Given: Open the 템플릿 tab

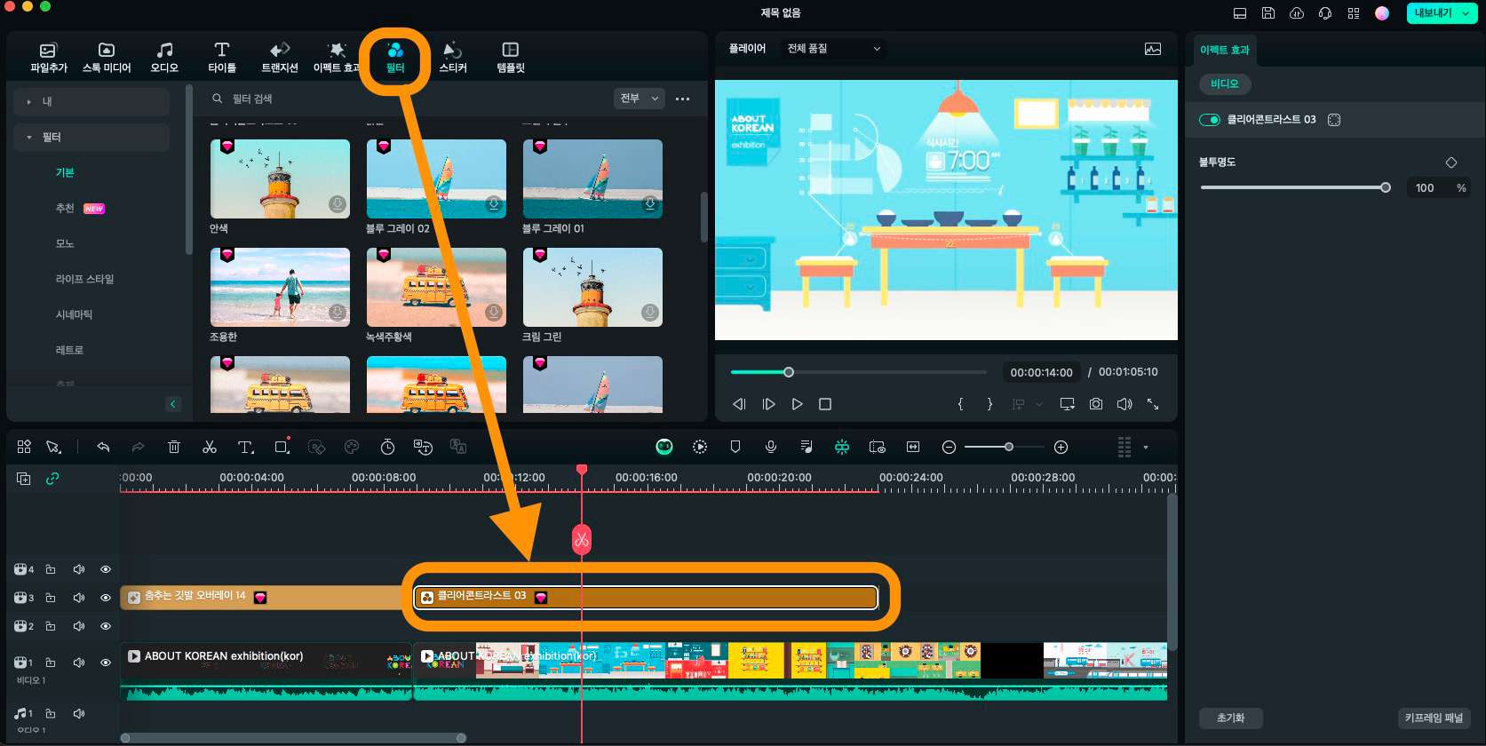Looking at the screenshot, I should click(511, 57).
